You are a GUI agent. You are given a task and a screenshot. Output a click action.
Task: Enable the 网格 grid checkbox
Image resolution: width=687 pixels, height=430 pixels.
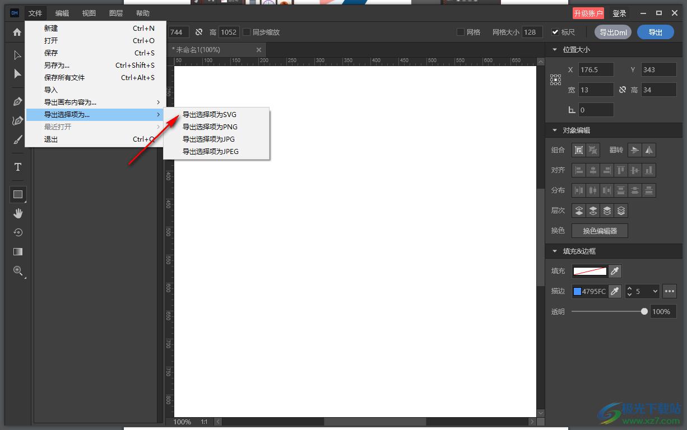click(461, 32)
